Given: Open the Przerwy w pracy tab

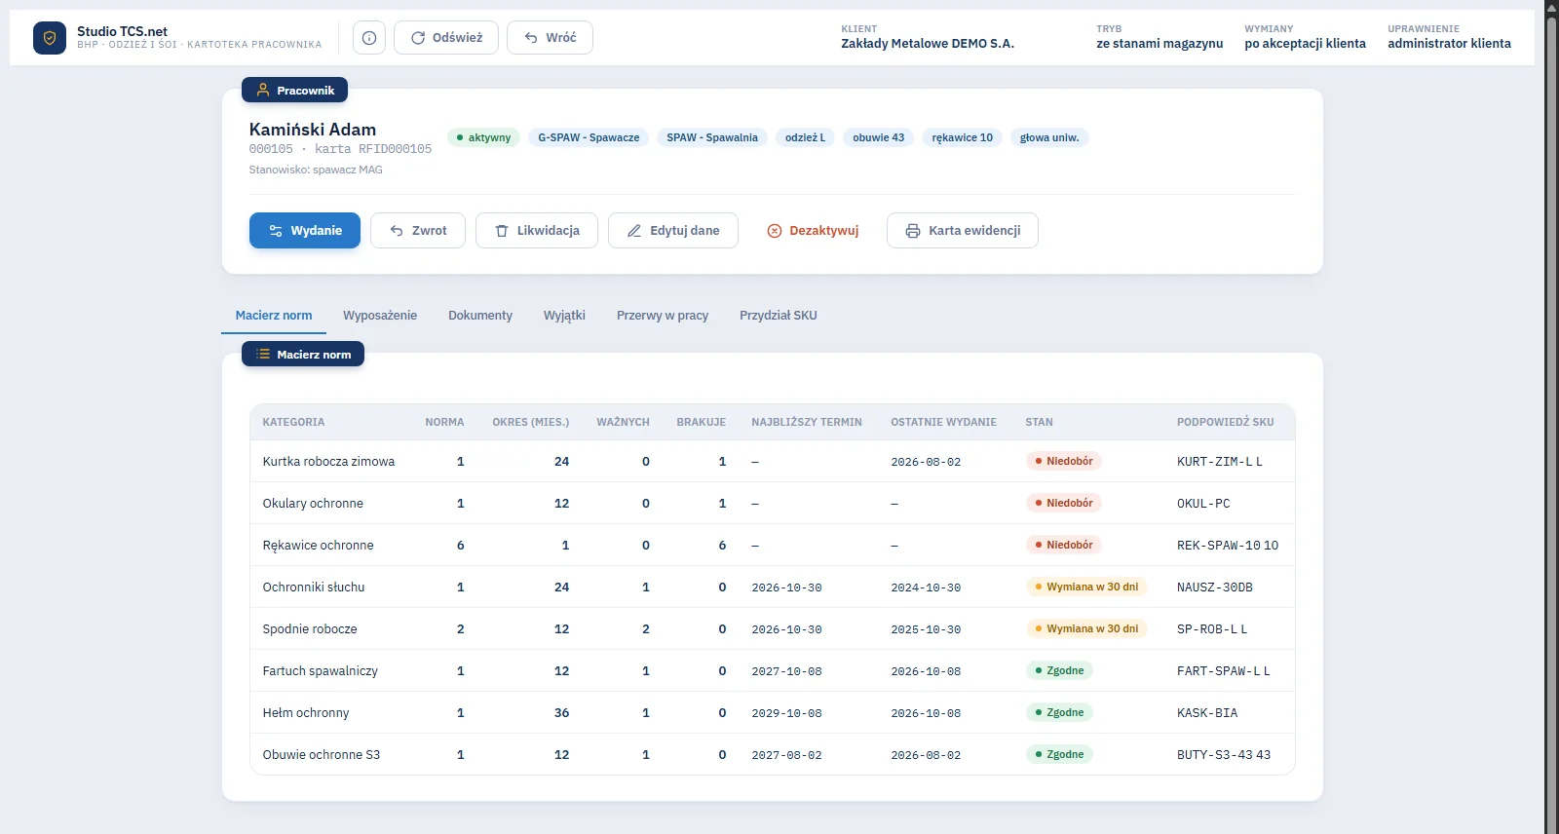Looking at the screenshot, I should point(663,316).
